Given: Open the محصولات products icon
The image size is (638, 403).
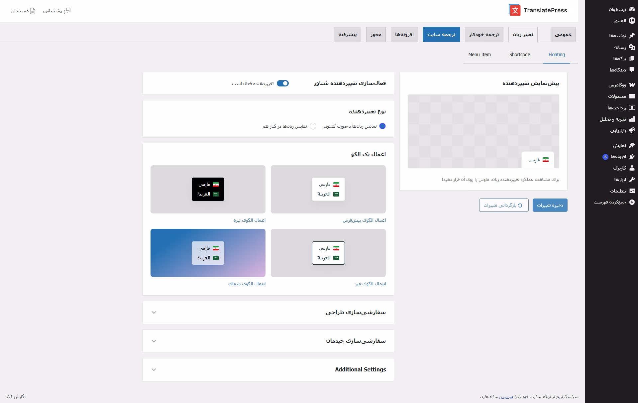Looking at the screenshot, I should 632,96.
